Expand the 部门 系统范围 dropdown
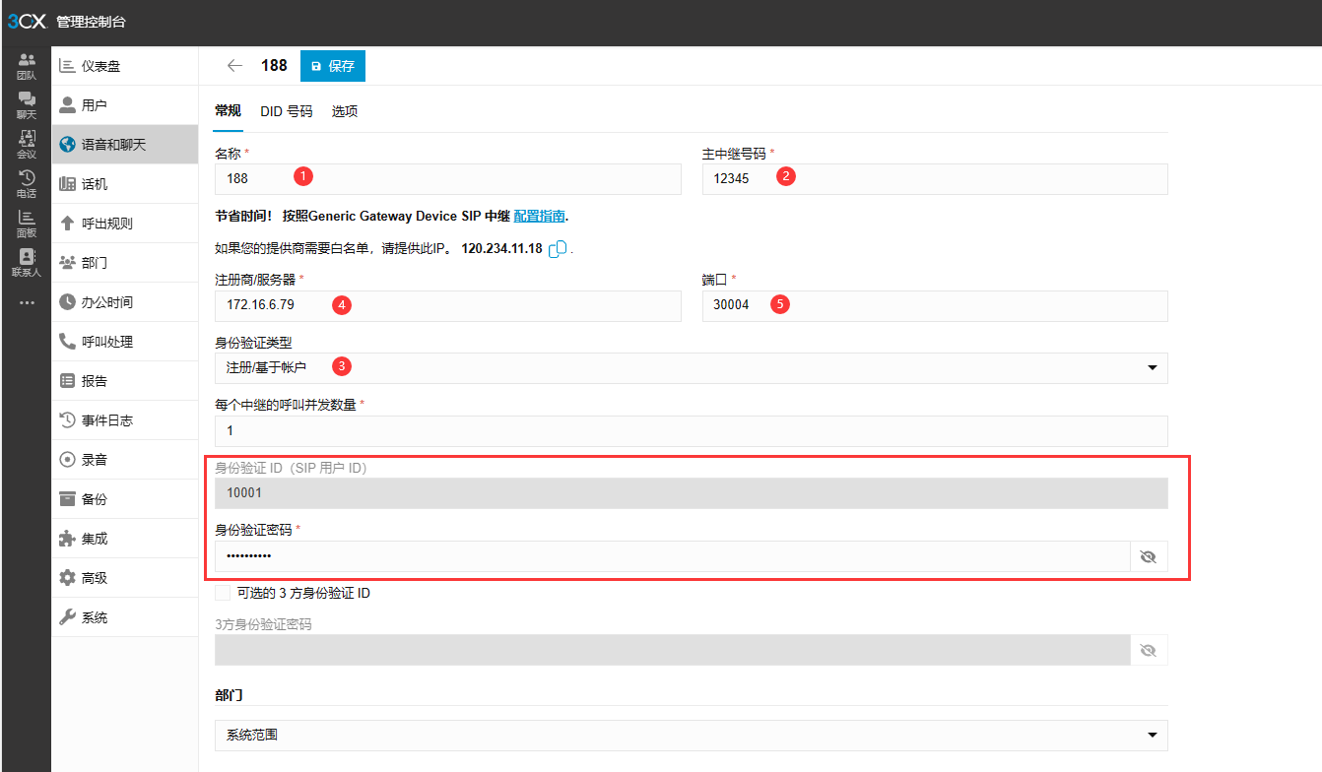The image size is (1322, 772). [692, 736]
